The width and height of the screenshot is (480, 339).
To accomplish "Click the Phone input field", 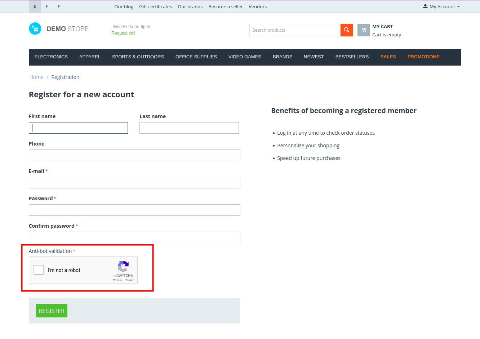I will pyautogui.click(x=134, y=155).
